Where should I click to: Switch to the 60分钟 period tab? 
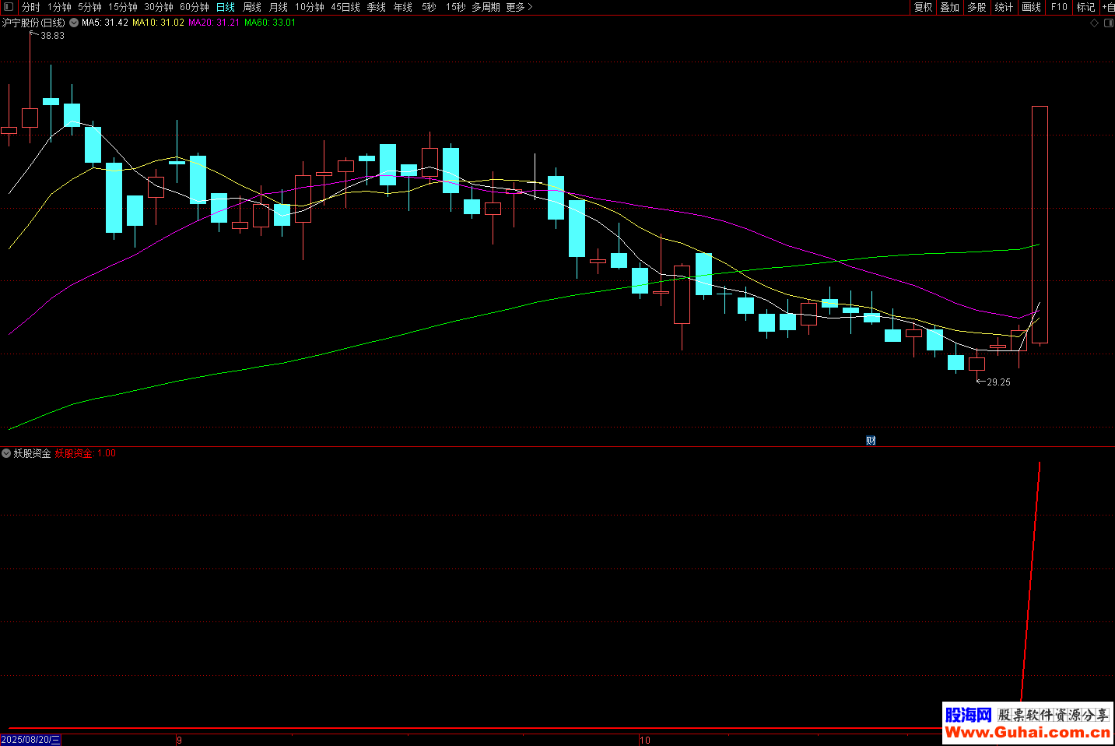pos(195,7)
